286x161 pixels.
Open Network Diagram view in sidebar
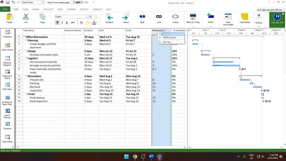tap(7, 61)
